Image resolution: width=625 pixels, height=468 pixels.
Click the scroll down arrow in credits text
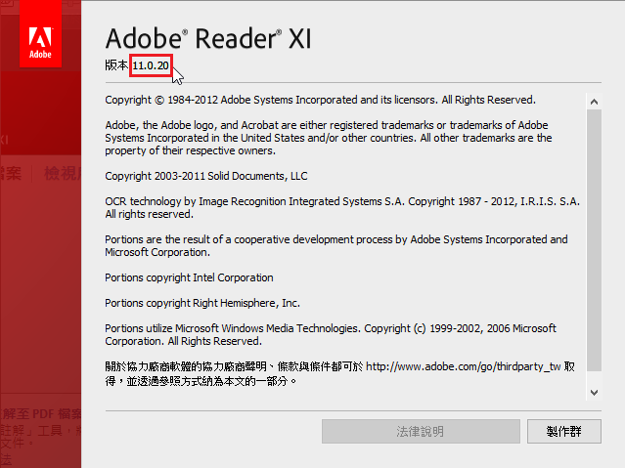594,393
